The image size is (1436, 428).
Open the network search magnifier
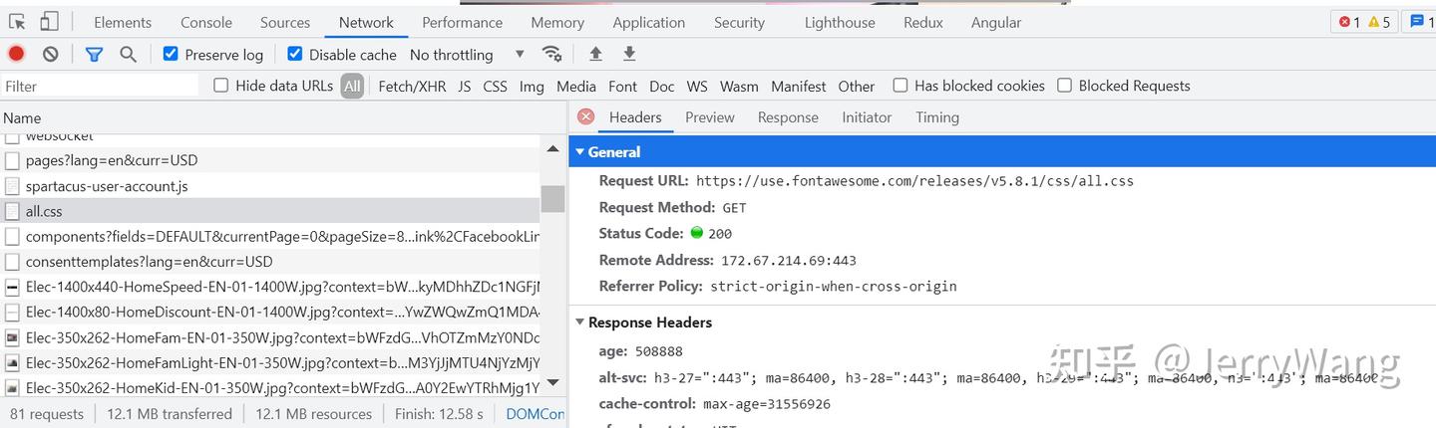pyautogui.click(x=128, y=54)
